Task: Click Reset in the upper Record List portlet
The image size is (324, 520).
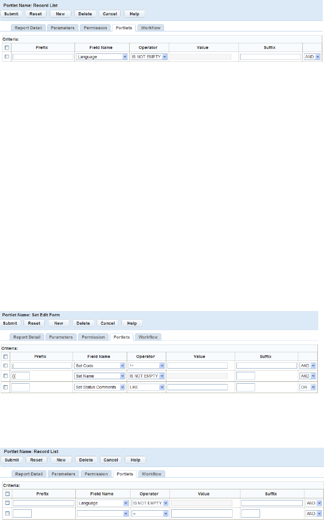Action: [35, 14]
